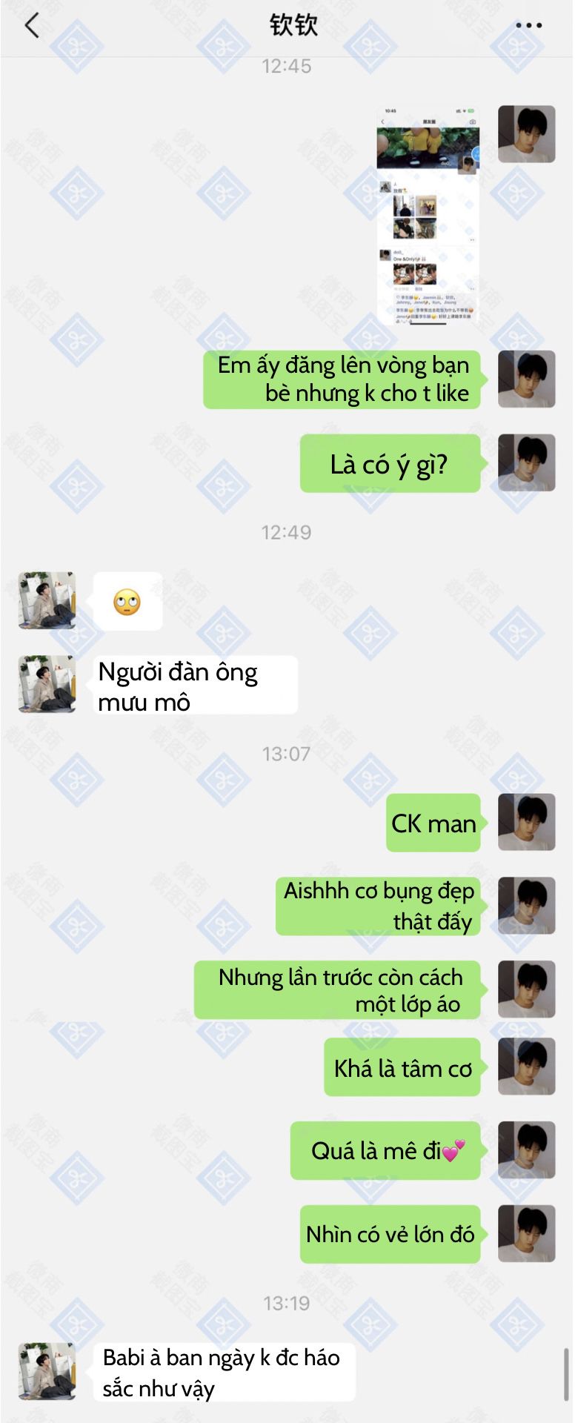Tap contact avatar beside 'Người đàn ông mưu mô'

pos(47,684)
